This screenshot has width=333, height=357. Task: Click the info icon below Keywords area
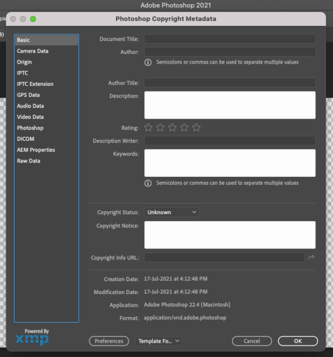pos(148,183)
